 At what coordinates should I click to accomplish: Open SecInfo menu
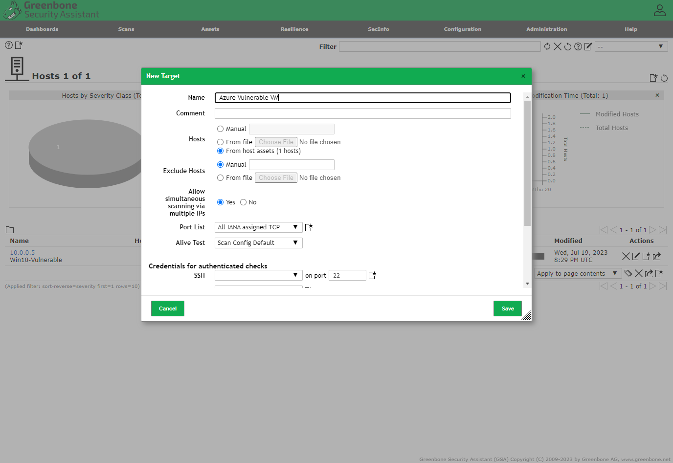coord(379,29)
